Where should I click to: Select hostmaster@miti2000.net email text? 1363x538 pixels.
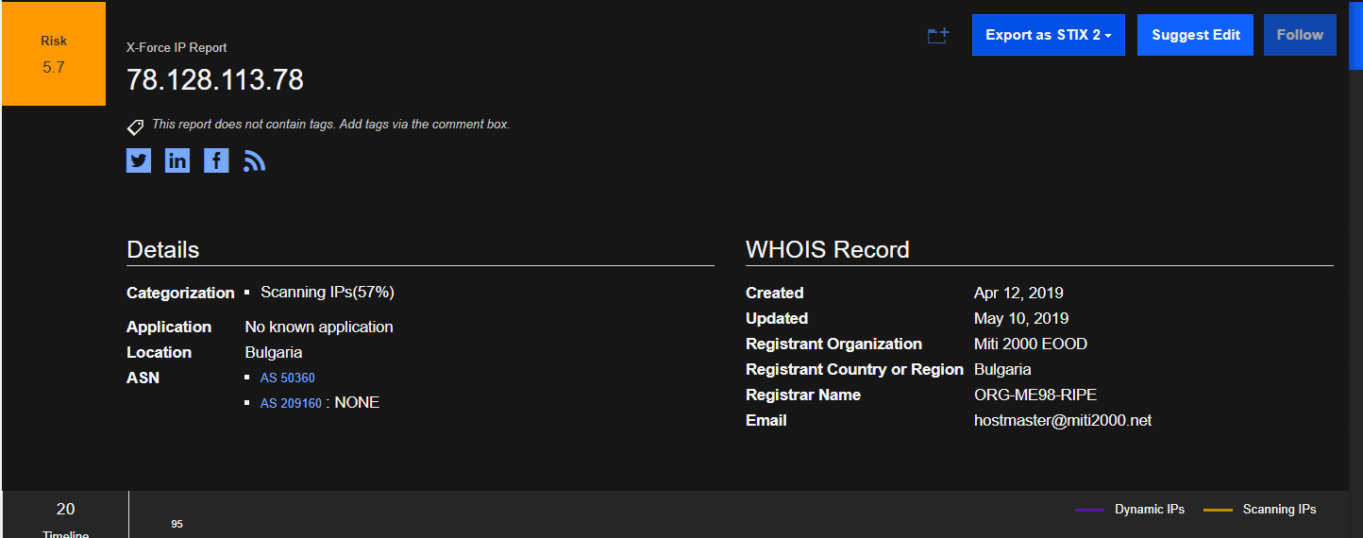click(x=1063, y=421)
